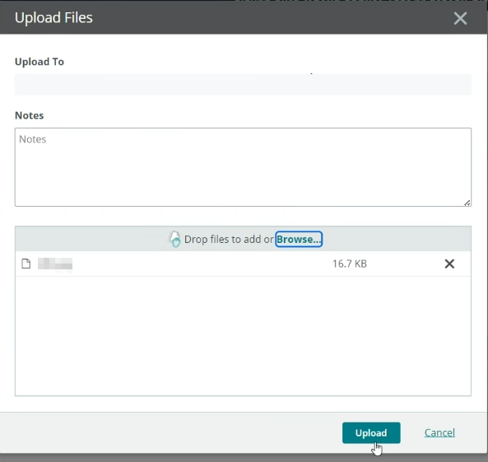The height and width of the screenshot is (462, 488).
Task: Click the Upload To field
Action: point(243,85)
